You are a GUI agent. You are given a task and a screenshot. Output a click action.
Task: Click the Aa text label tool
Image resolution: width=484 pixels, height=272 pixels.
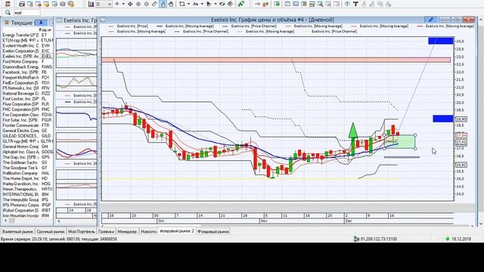click(195, 4)
